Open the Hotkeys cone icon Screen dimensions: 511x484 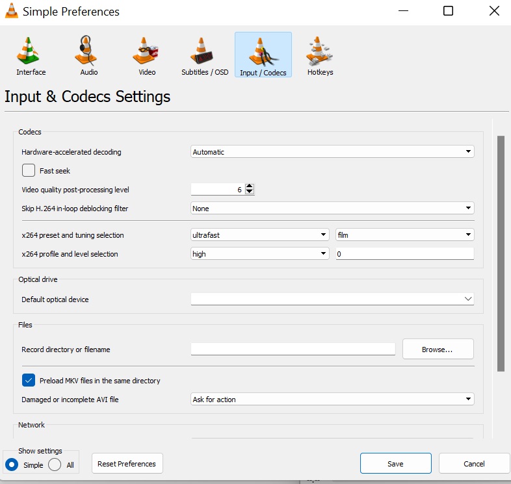tap(319, 51)
